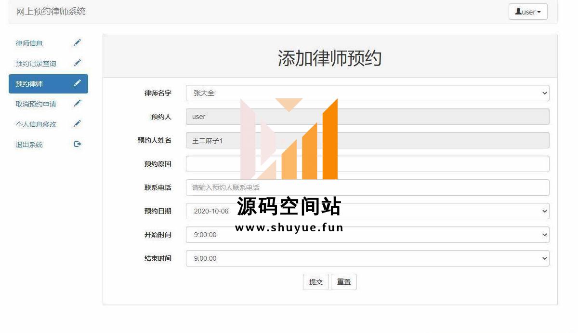Click pencil icon beside 个人信息修改

77,124
